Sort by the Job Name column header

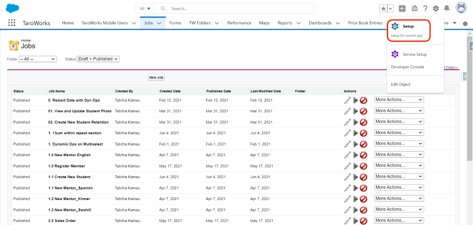tap(57, 91)
